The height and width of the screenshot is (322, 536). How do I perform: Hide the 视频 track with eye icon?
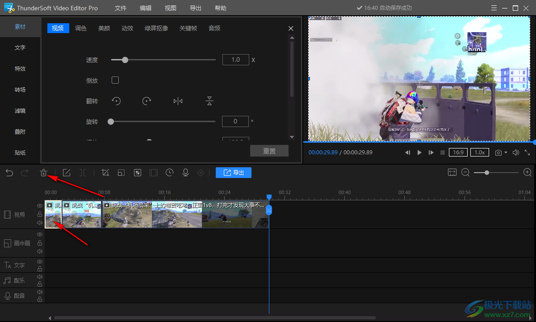40,206
